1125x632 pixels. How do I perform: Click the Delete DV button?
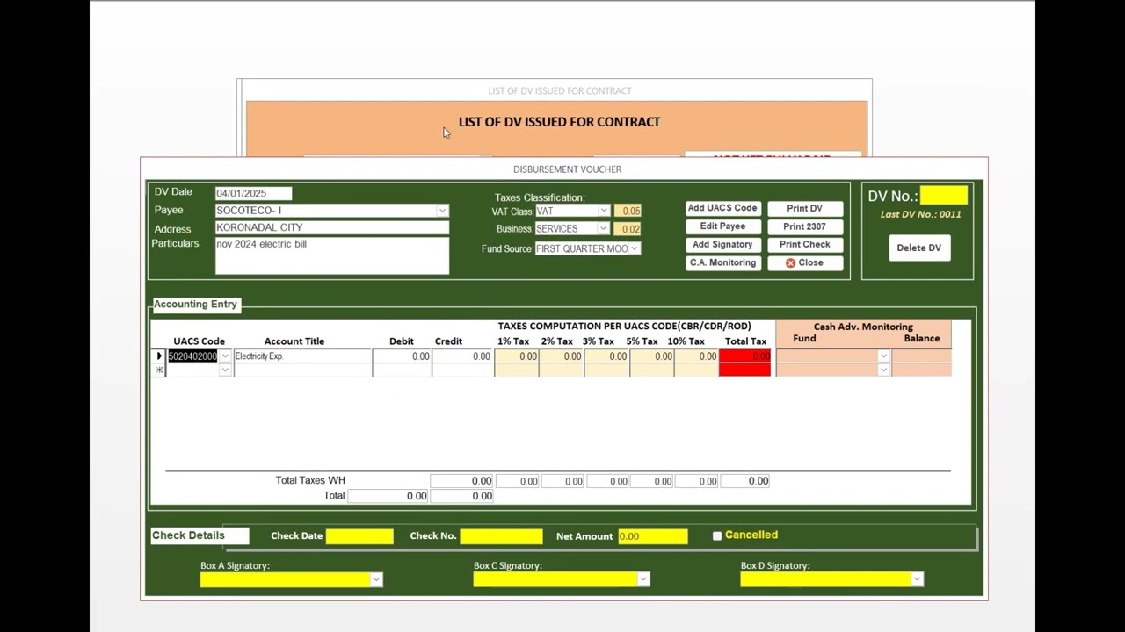click(x=919, y=248)
